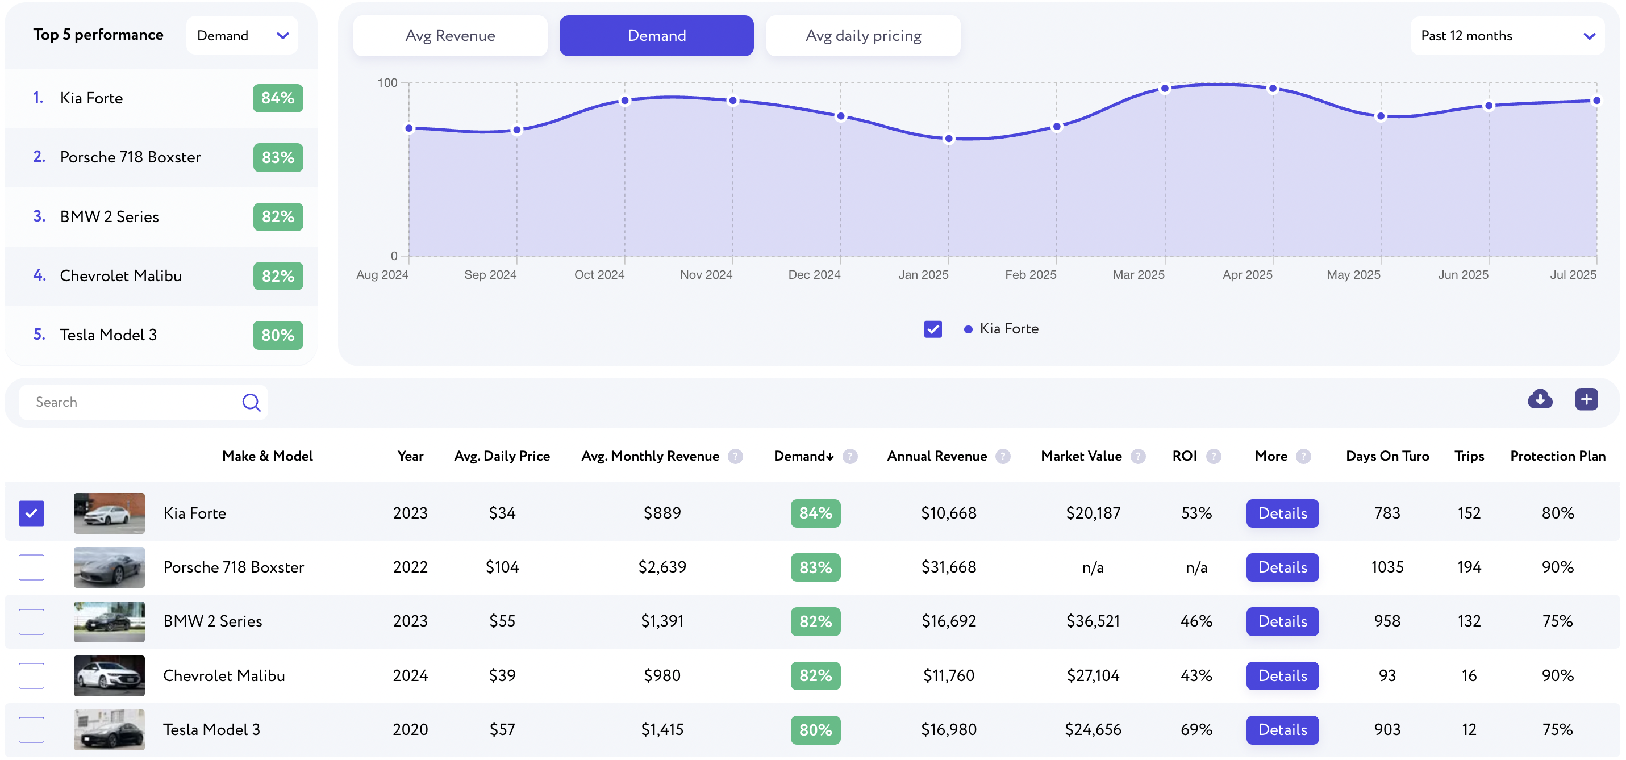Click the Jan 2025 chart data point
This screenshot has width=1626, height=760.
(949, 139)
